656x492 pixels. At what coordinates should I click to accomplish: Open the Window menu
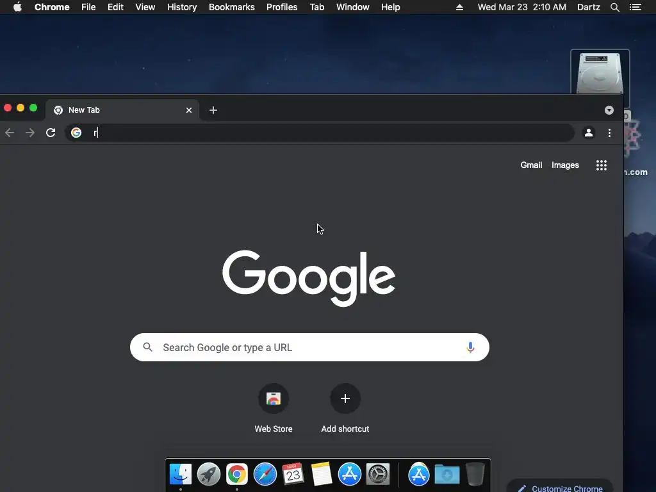tap(353, 7)
